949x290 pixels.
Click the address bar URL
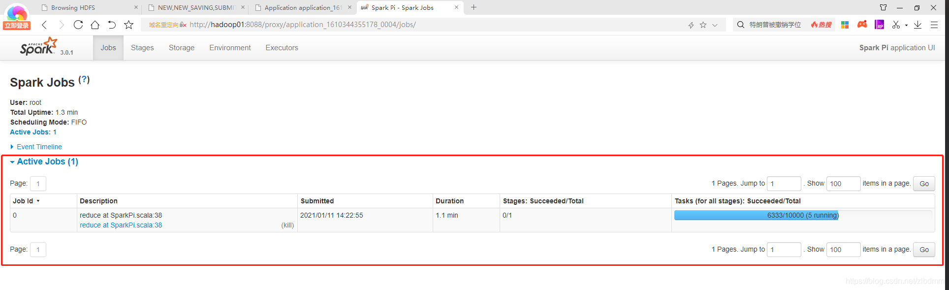[302, 25]
